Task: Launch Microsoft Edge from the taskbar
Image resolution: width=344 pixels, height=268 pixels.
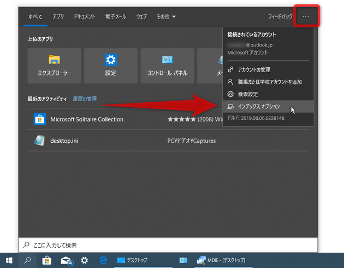Action: (103, 260)
